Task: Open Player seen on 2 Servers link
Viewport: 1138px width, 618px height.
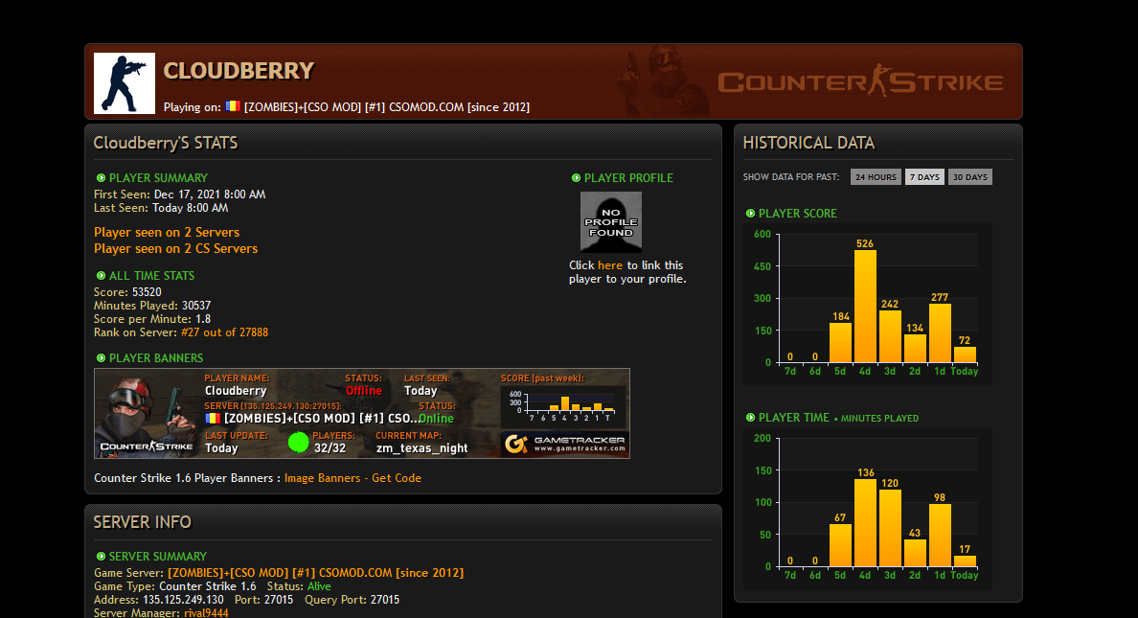Action: (167, 233)
